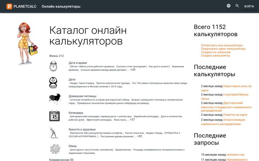
Task: Open the Домашние питомцы category
Action: 82,96
